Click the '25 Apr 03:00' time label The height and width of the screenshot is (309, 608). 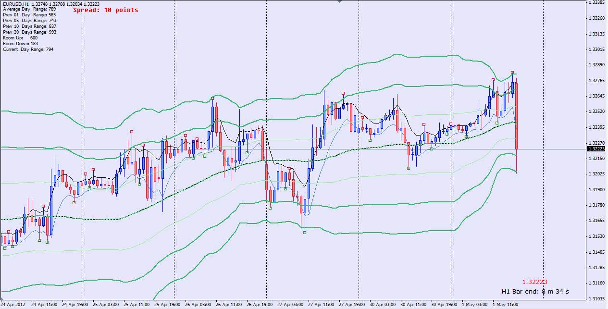point(106,305)
